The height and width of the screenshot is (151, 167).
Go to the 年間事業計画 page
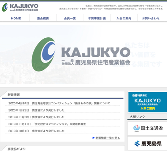click(x=97, y=18)
